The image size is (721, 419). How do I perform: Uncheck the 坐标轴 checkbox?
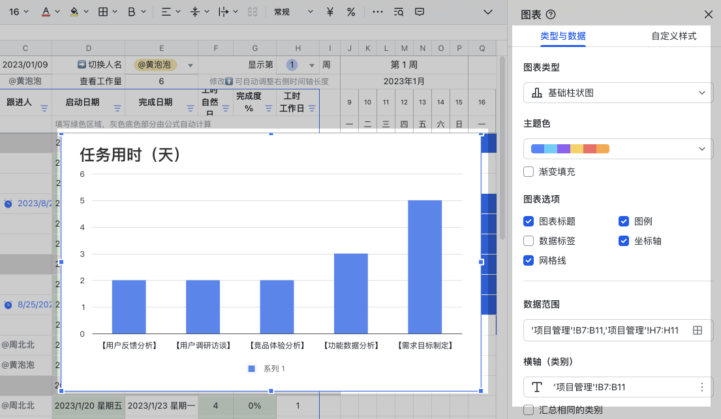[x=624, y=241]
